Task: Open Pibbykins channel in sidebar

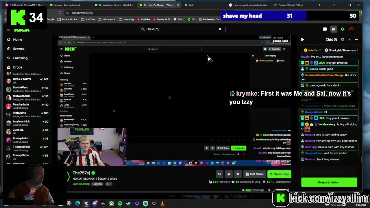Action: [28, 114]
